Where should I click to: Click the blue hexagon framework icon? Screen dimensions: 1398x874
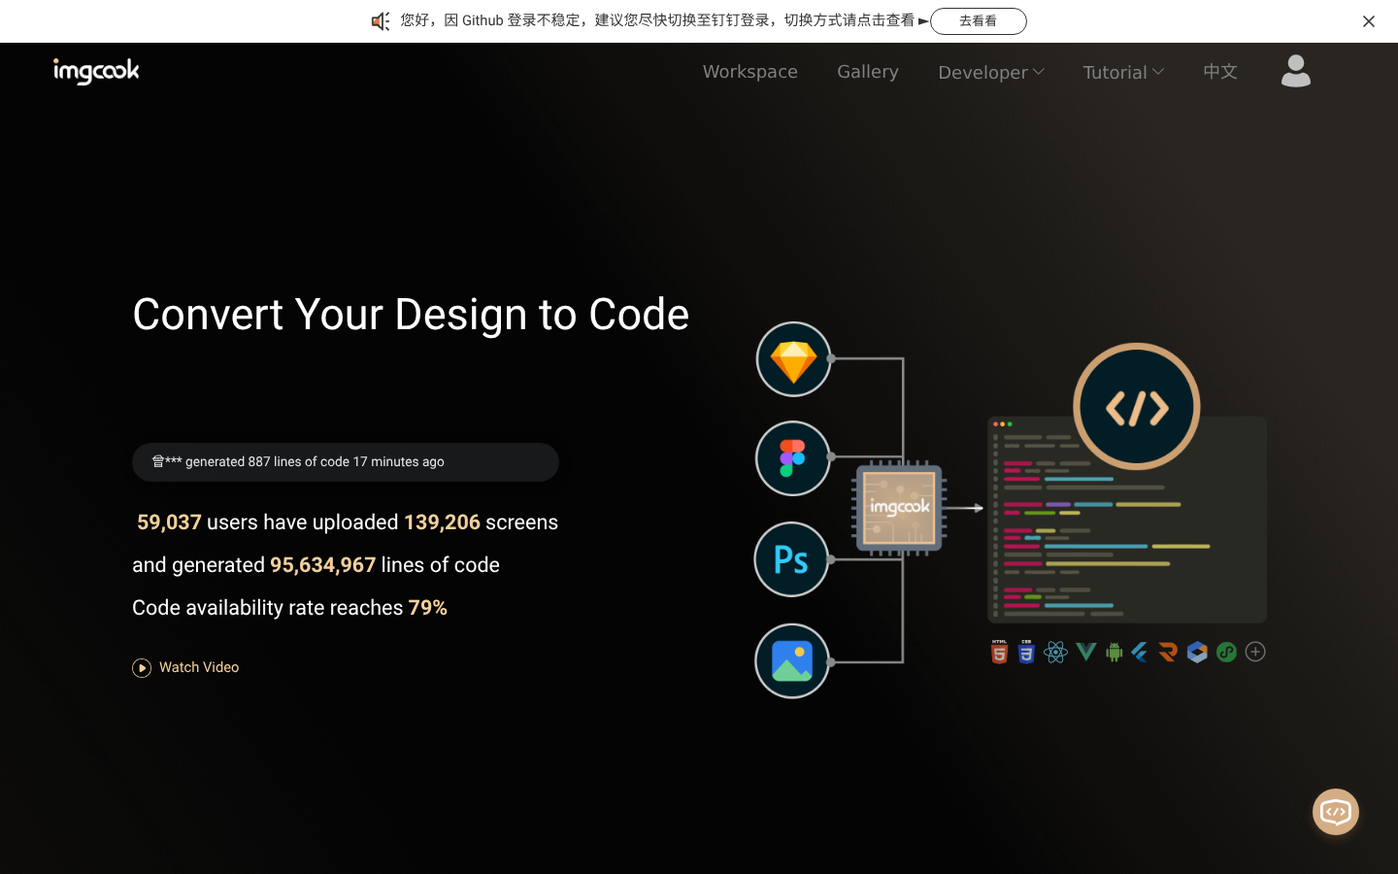tap(1197, 653)
